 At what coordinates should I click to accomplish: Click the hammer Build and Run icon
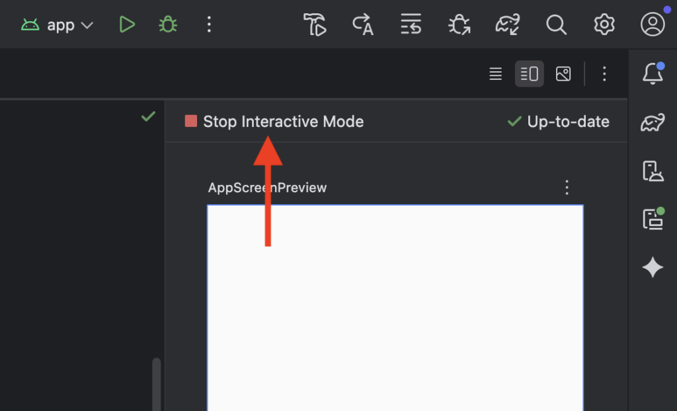[315, 25]
